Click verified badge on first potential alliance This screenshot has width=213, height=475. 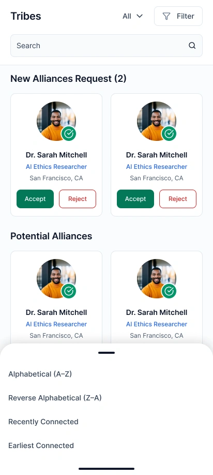[x=69, y=291]
